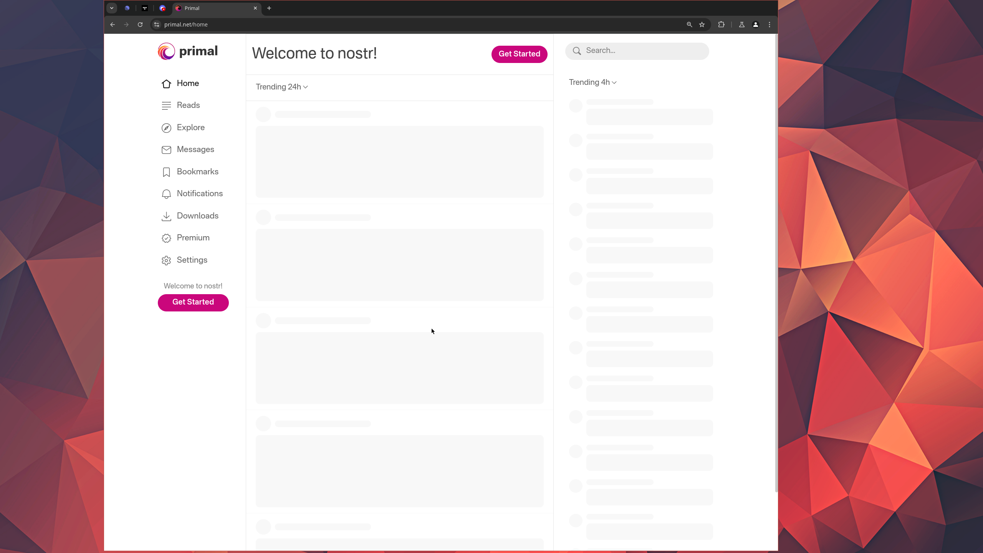Open the Settings gear icon
Screen dimensions: 983x553
tap(166, 260)
